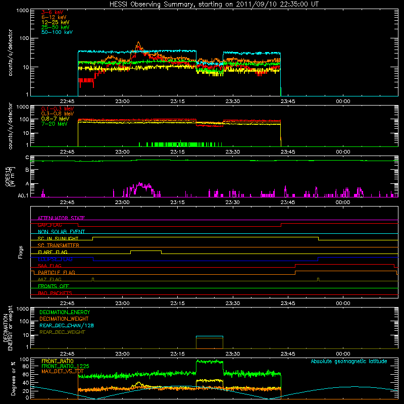Viewport: 404px width, 404px height.
Task: Select the BAD_PACKETS flag label
Action: point(55,293)
